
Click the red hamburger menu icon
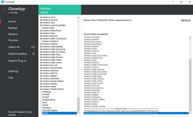[x=5, y=9]
